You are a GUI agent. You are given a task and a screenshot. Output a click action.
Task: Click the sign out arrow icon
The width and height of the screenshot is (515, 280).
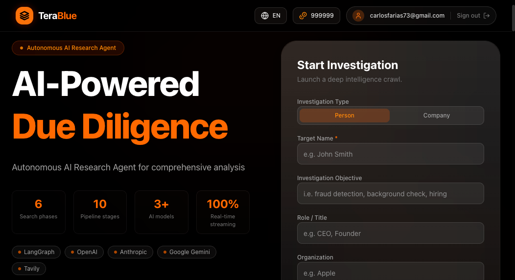tap(487, 16)
